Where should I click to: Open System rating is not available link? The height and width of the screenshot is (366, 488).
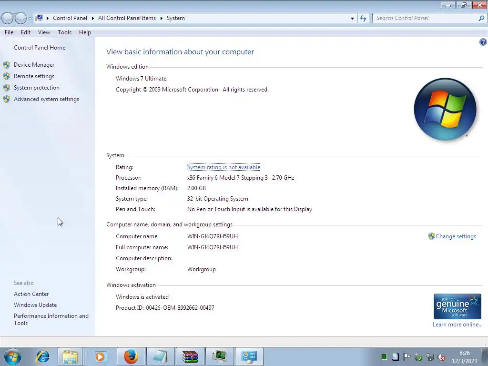[x=224, y=167]
